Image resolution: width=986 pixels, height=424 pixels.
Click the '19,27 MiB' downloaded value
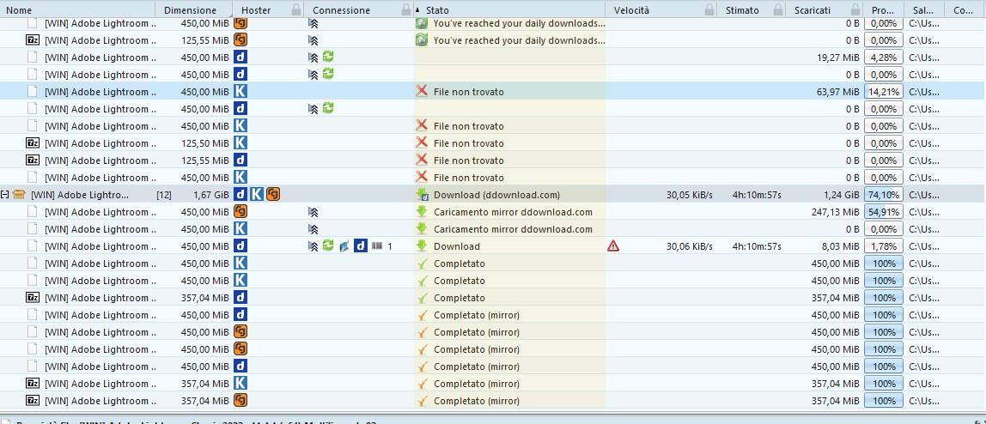pyautogui.click(x=837, y=58)
